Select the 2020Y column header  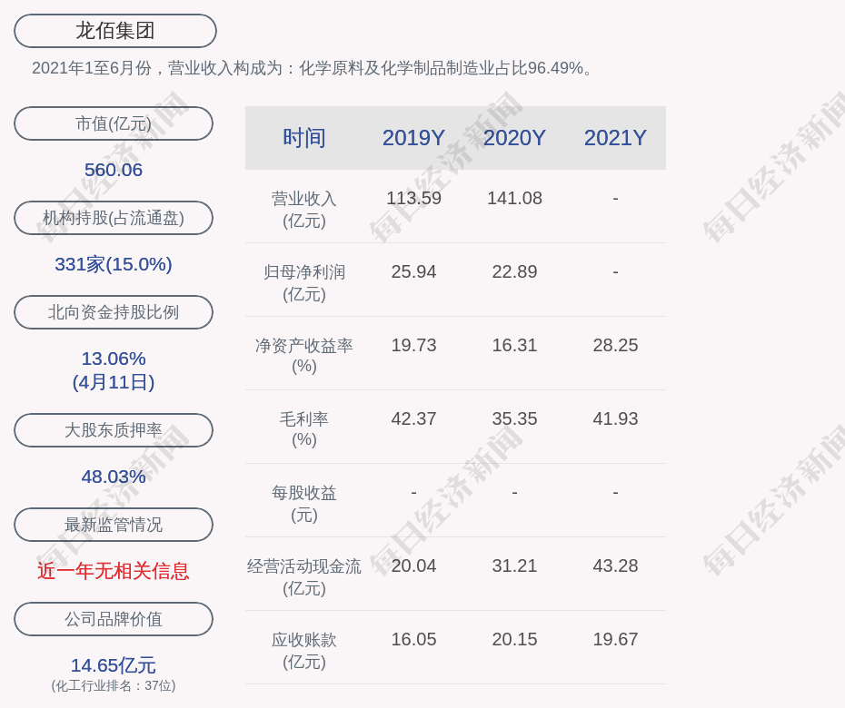coord(514,138)
